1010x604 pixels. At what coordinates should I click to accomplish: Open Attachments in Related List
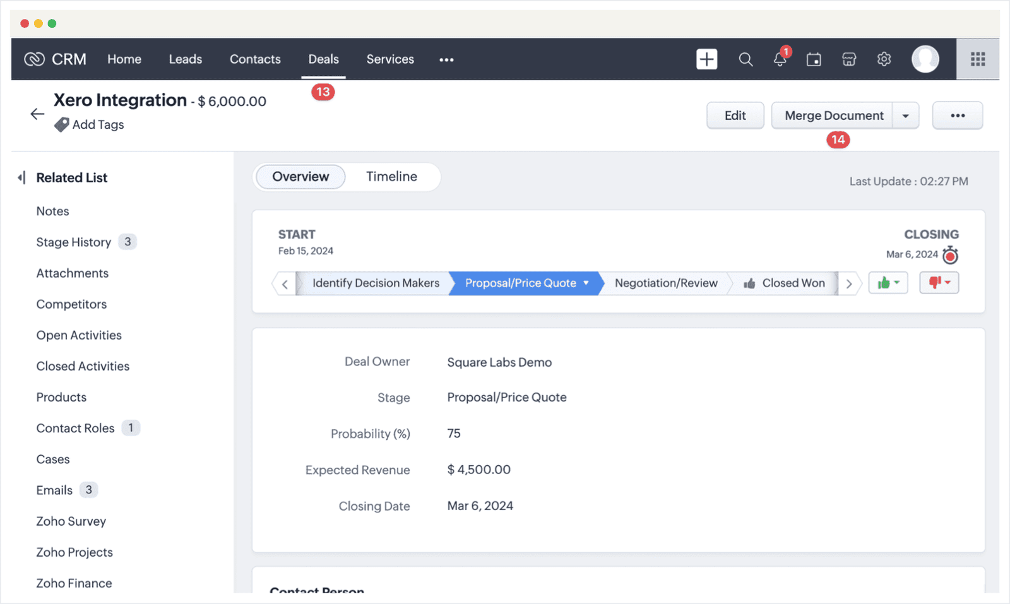click(x=72, y=273)
